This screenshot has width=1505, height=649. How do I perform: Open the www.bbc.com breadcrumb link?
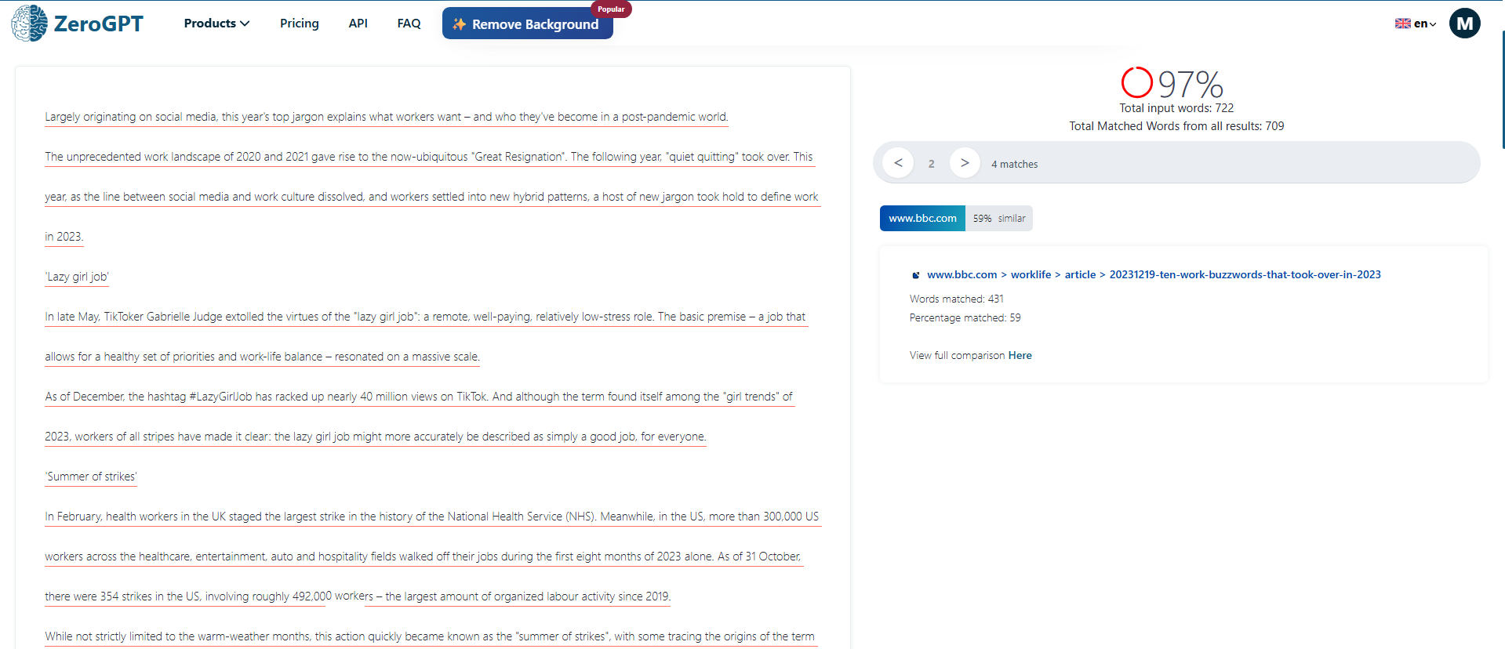click(x=962, y=275)
